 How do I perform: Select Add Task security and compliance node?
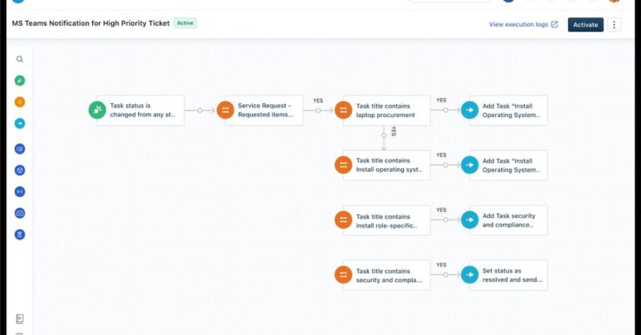pos(508,220)
